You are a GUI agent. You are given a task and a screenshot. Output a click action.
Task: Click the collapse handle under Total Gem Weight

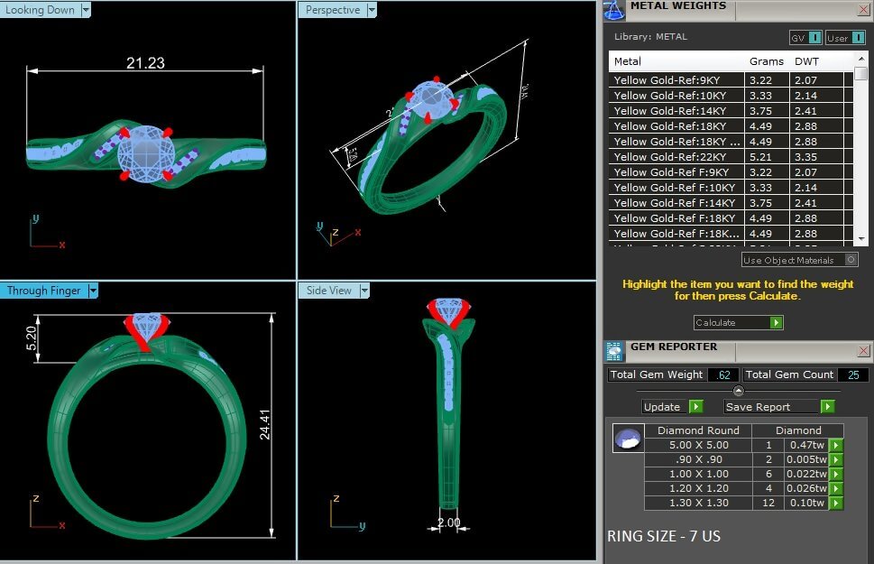tap(739, 391)
